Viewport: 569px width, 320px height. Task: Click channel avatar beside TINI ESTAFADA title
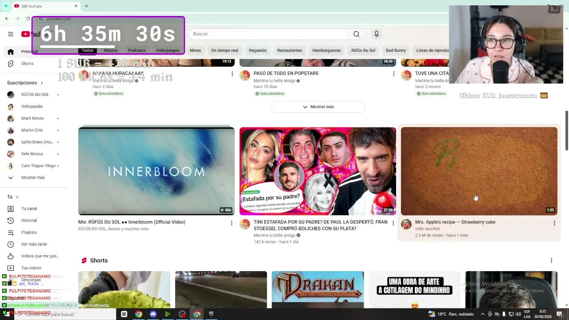[245, 224]
